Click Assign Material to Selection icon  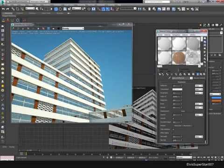coord(167,74)
